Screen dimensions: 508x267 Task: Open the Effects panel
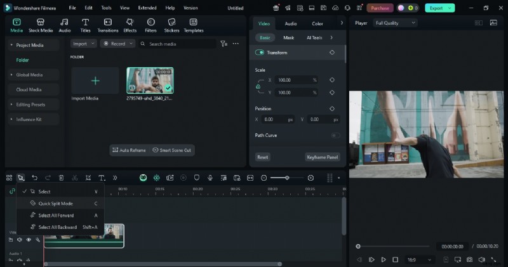click(x=130, y=25)
